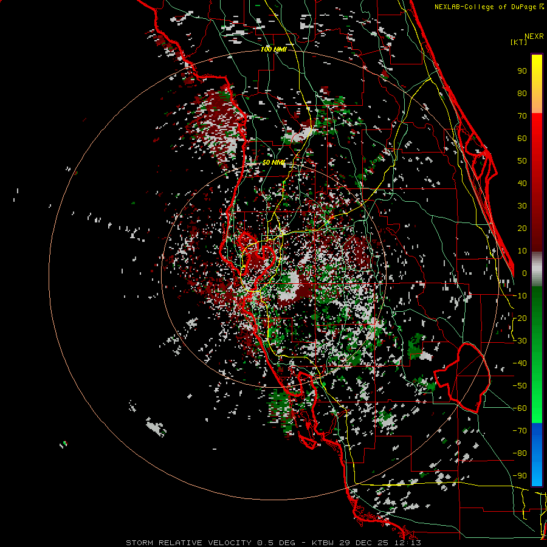Screen dimensions: 547x547
Task: Pick the gray zero-velocity segment of color bar
Action: pos(537,269)
